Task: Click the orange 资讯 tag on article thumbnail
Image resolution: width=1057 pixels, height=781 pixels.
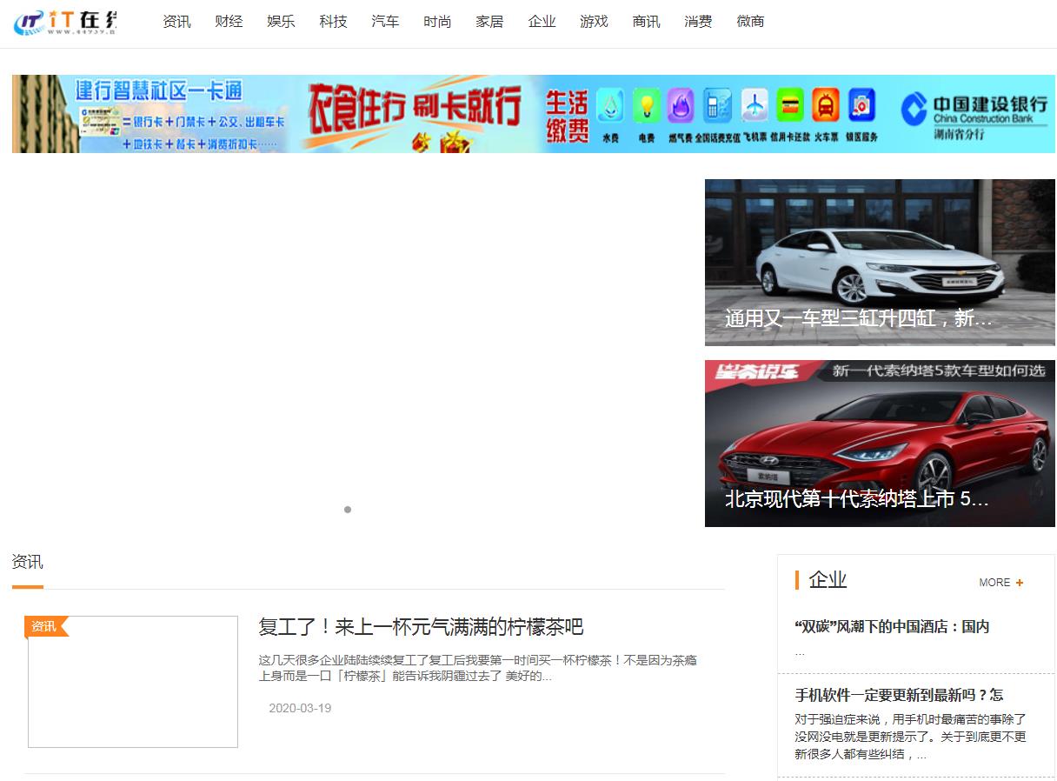Action: (x=46, y=626)
